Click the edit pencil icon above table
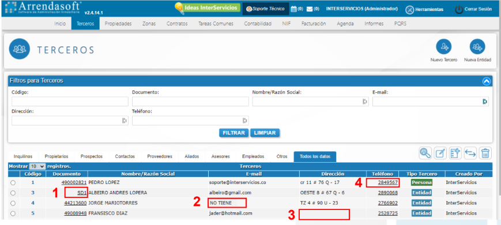The height and width of the screenshot is (225, 501). (440, 153)
